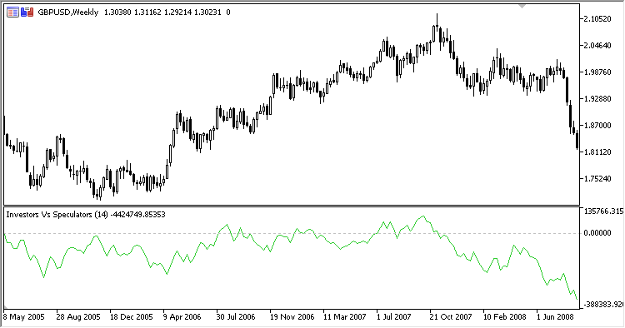Click the 1 Jul 2007 date label

tap(393, 317)
